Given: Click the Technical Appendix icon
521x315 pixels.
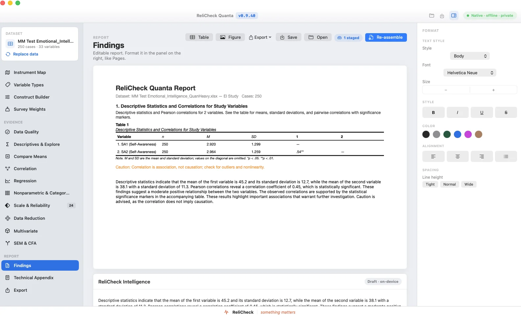Looking at the screenshot, I should tap(8, 278).
